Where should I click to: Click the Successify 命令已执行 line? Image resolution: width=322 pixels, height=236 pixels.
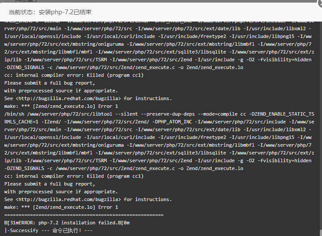pyautogui.click(x=48, y=230)
